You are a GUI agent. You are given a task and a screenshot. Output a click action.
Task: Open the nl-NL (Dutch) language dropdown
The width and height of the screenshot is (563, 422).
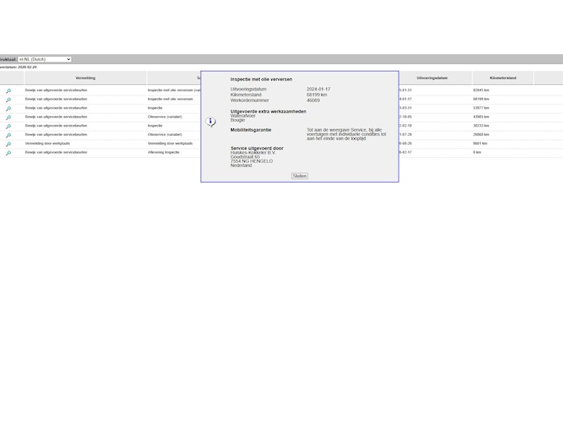(44, 59)
